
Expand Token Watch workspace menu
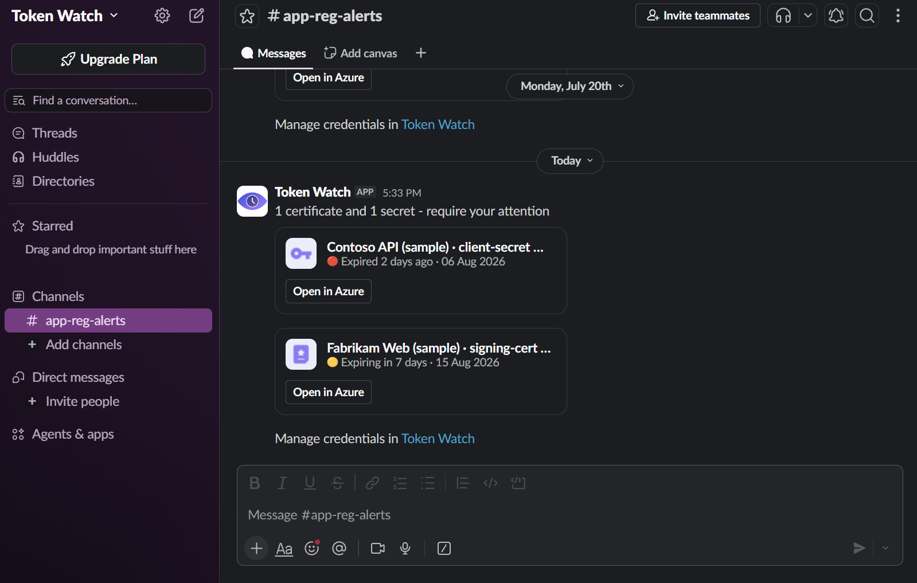point(65,15)
